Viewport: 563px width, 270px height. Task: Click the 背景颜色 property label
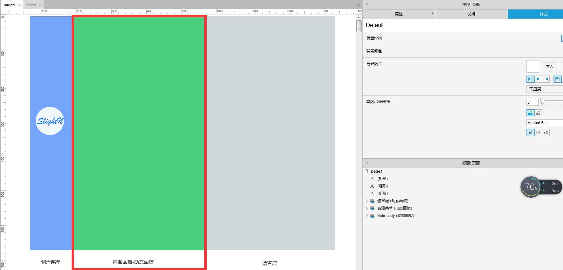tap(374, 51)
